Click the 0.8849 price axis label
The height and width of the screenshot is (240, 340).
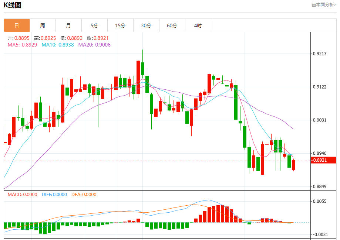(x=320, y=186)
